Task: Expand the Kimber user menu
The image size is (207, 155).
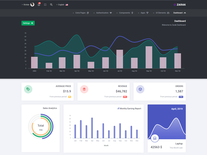Action: click(x=26, y=5)
